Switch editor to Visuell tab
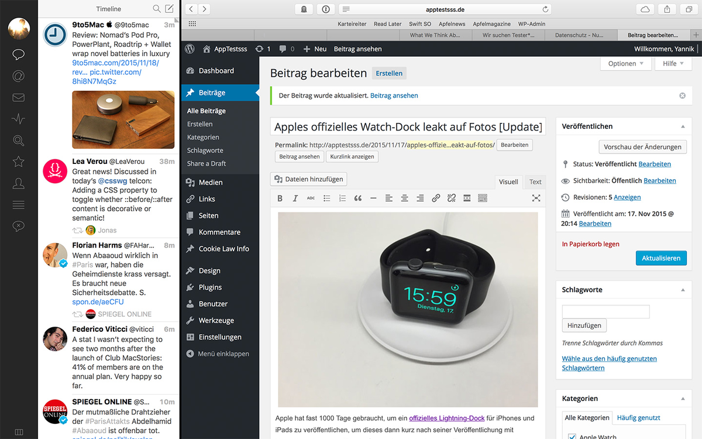Image resolution: width=702 pixels, height=439 pixels. [508, 181]
